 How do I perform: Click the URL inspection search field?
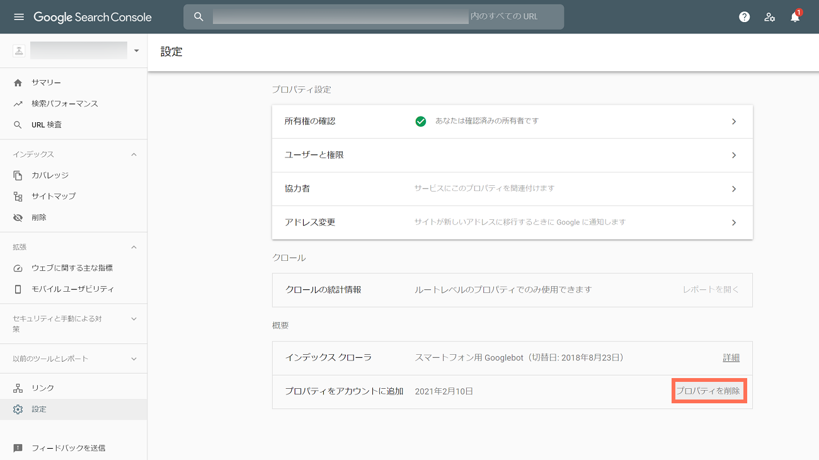pos(378,17)
